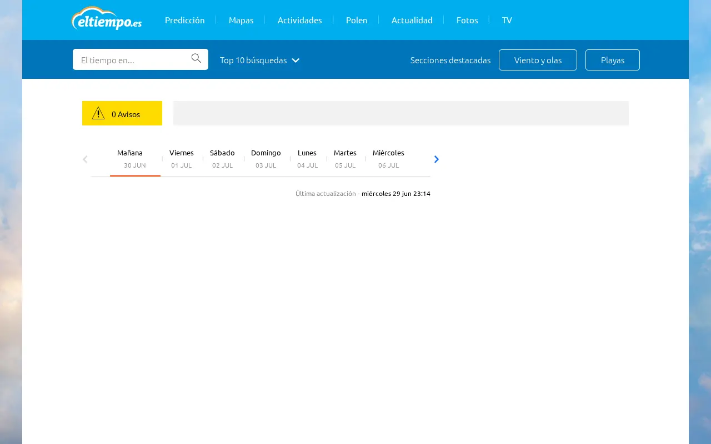Viewport: 711px width, 444px height.
Task: Expand Top 10 búsquedas dropdown
Action: [x=259, y=60]
